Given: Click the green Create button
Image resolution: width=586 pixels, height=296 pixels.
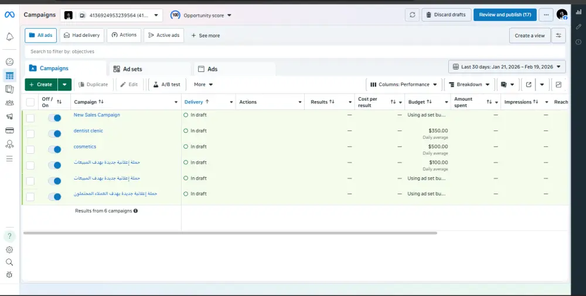Looking at the screenshot, I should coord(41,84).
